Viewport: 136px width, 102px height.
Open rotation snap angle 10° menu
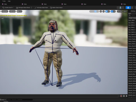114,11
